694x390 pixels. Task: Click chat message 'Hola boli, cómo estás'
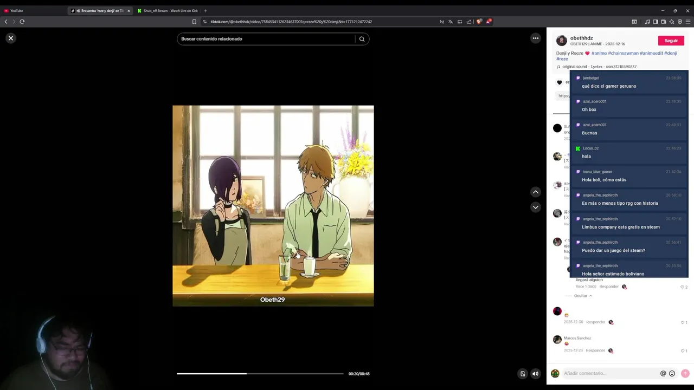[604, 180]
